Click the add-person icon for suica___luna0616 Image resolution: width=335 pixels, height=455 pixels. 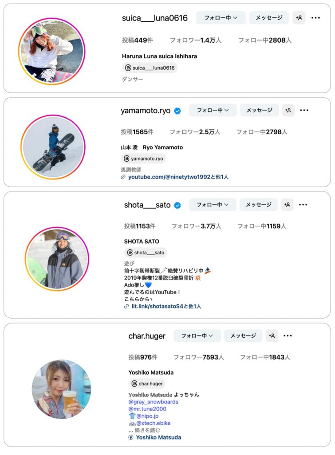[299, 18]
